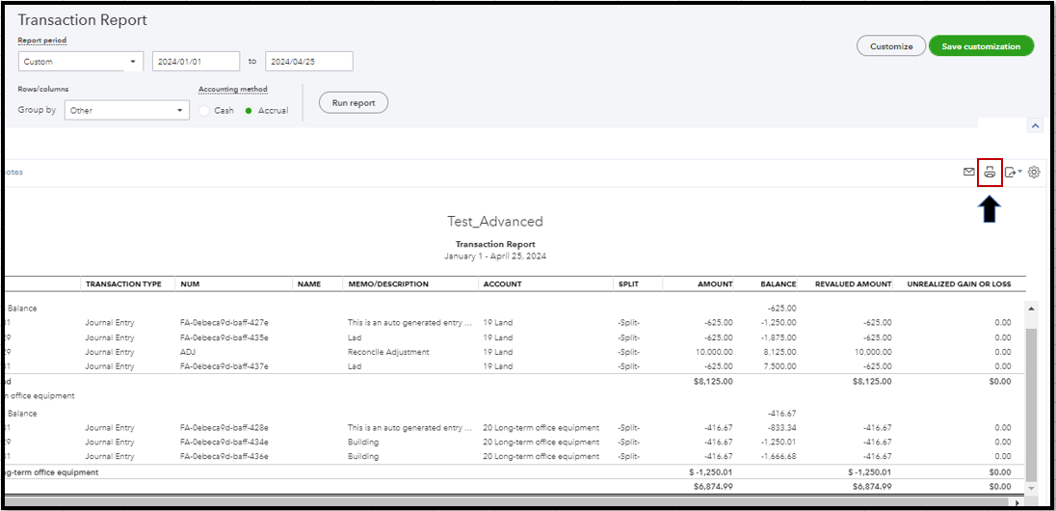The width and height of the screenshot is (1056, 511).
Task: Click the vertical scrollbar up arrow
Action: click(1033, 309)
